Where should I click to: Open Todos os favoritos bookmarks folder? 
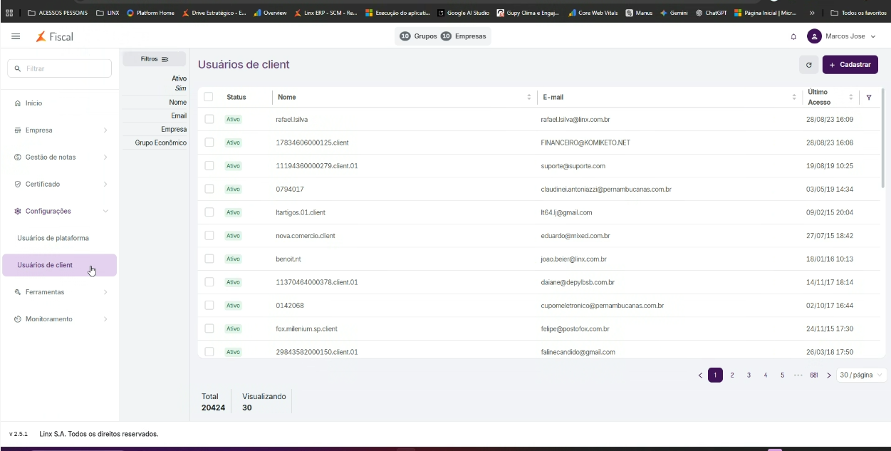[x=858, y=13]
